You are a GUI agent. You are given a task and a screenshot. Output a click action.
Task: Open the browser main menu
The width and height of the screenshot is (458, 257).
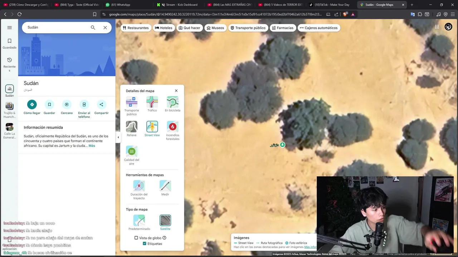453,14
